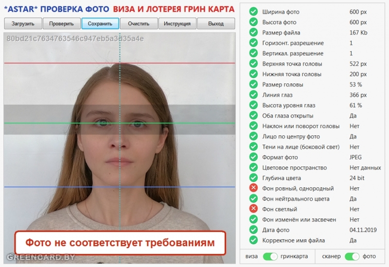Image resolution: width=389 pixels, height=267 pixels.
Task: Click red cross icon beside Фон светлый
Action: point(253,209)
